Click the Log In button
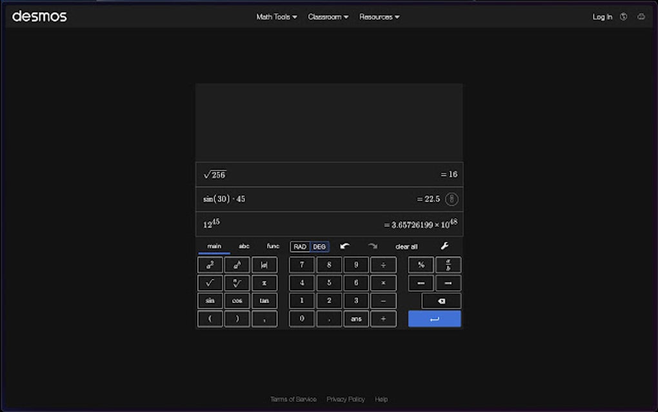Screen dimensions: 658x412 tap(602, 17)
